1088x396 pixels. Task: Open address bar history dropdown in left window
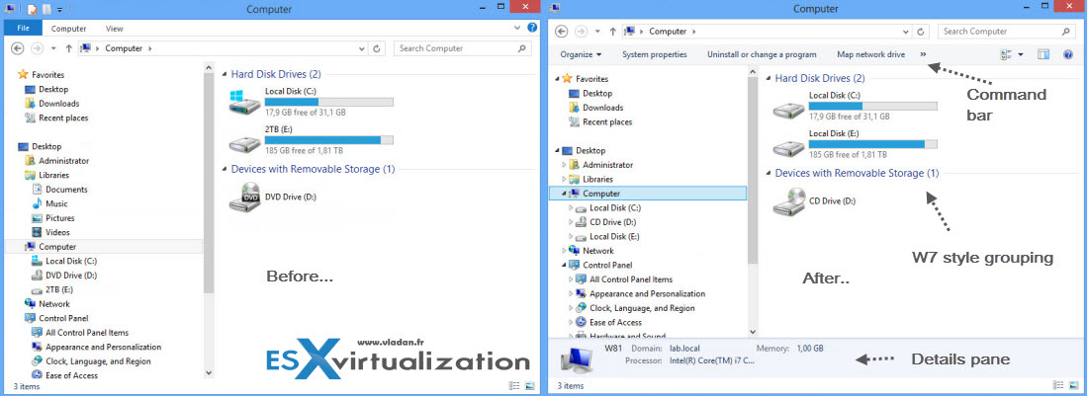(x=361, y=49)
